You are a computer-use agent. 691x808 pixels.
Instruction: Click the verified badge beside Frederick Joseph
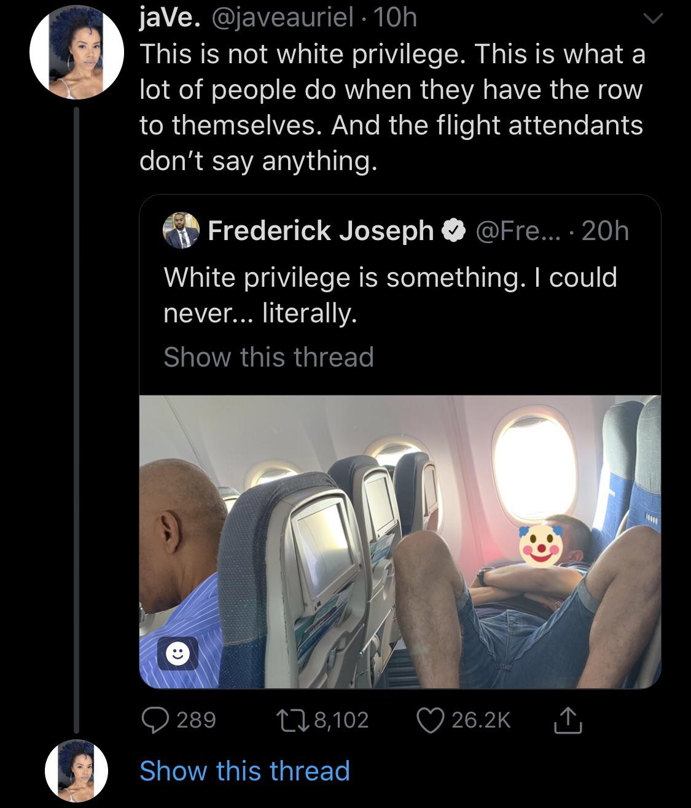(454, 231)
